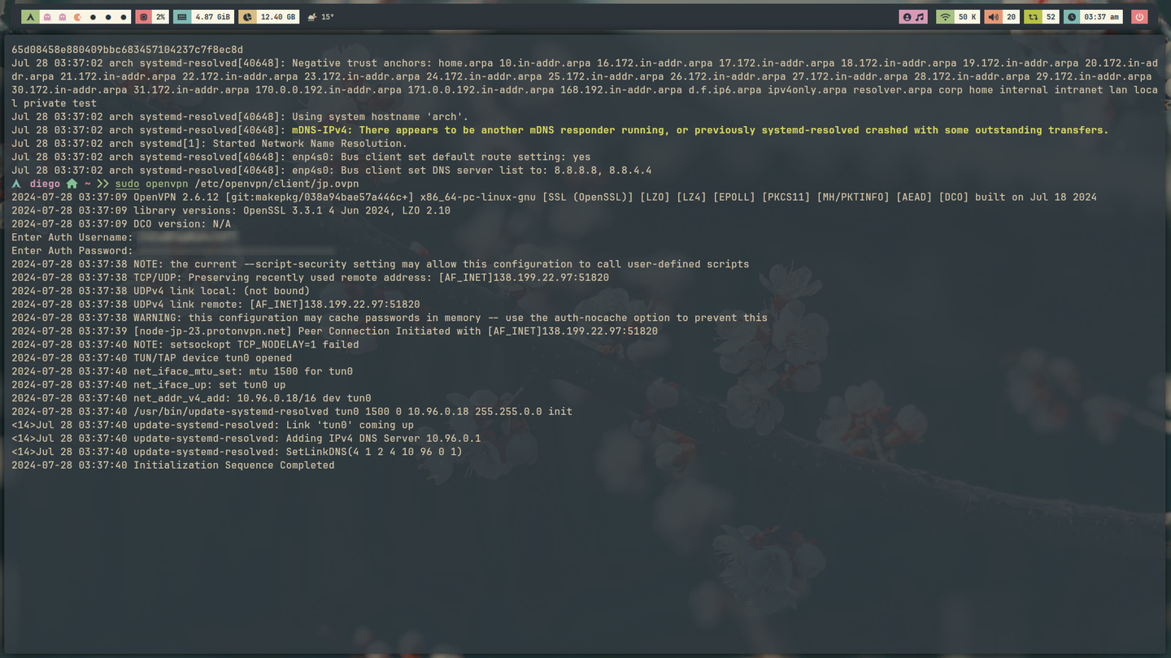Click the "Link 'tun0' coming up" line
1171x658 pixels.
(212, 425)
